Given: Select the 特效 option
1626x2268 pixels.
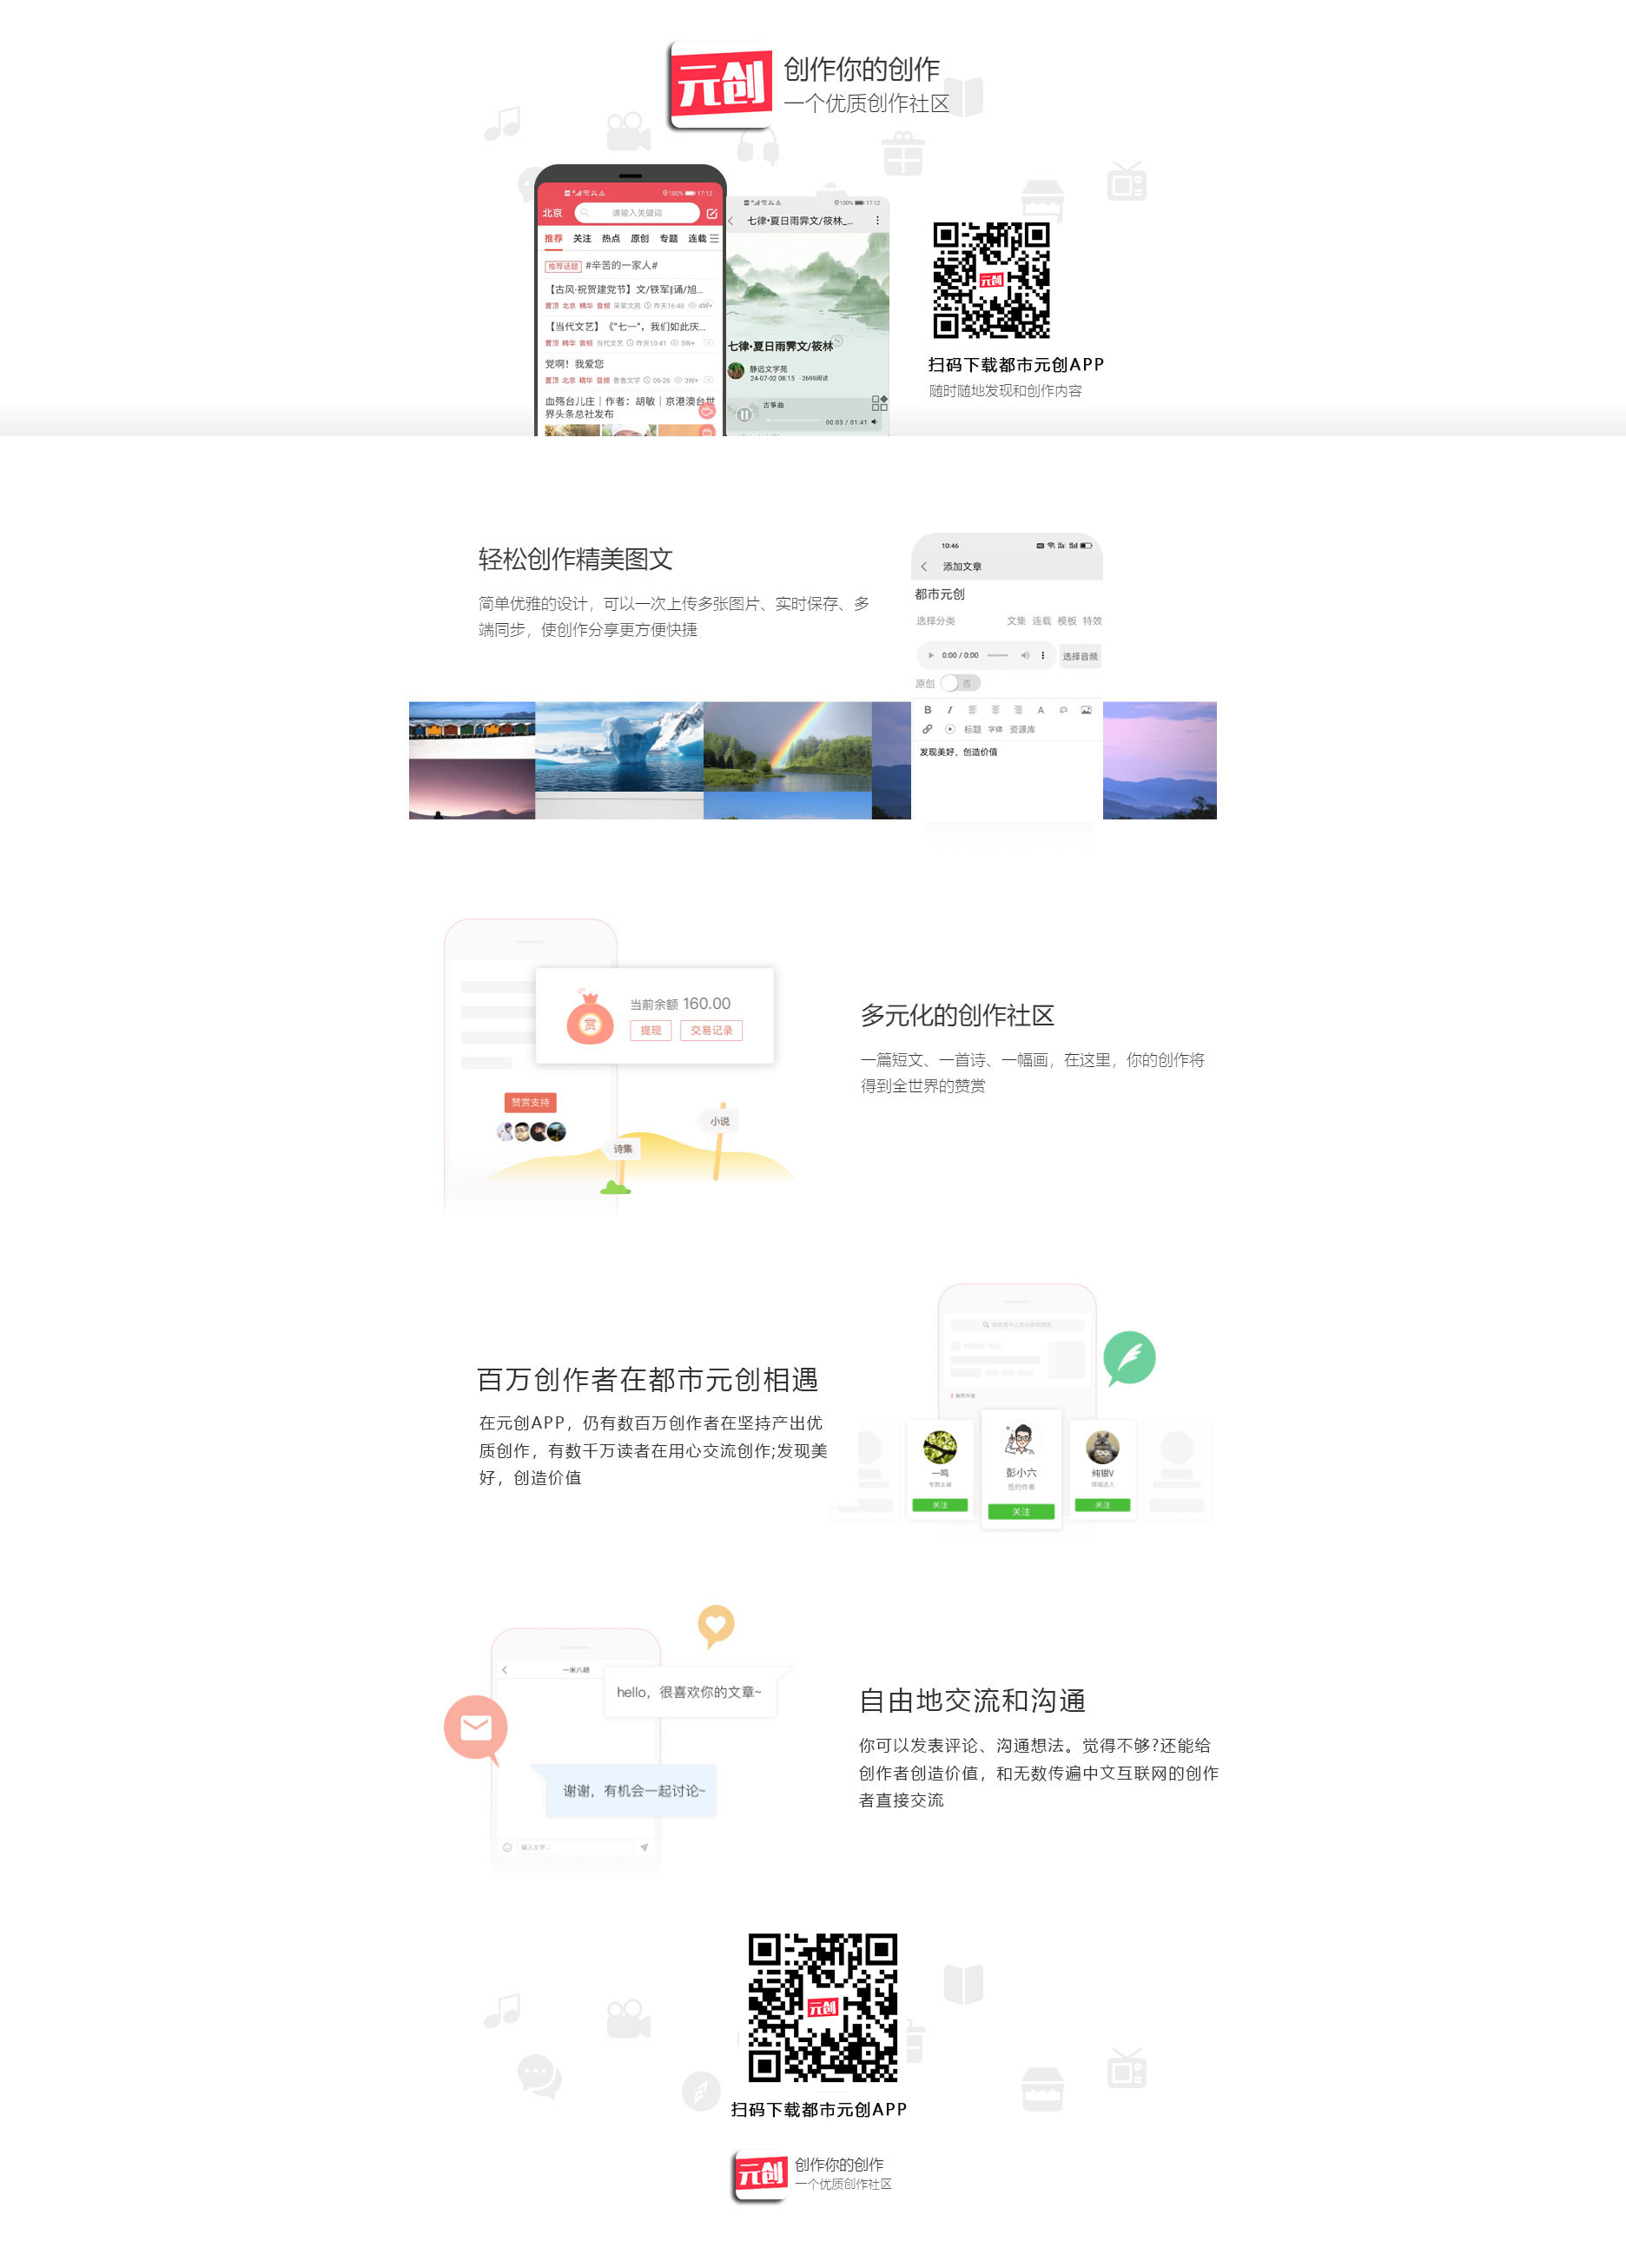Looking at the screenshot, I should pyautogui.click(x=1093, y=621).
